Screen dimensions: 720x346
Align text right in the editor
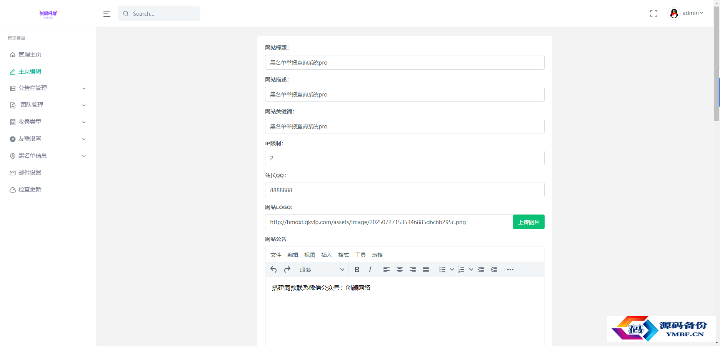413,269
